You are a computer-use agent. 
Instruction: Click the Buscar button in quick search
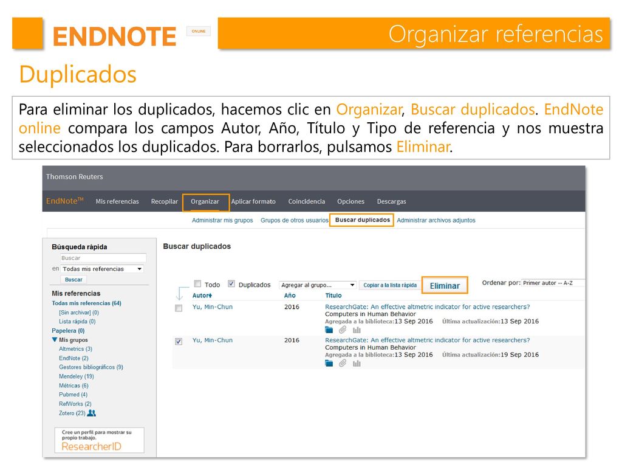point(73,280)
